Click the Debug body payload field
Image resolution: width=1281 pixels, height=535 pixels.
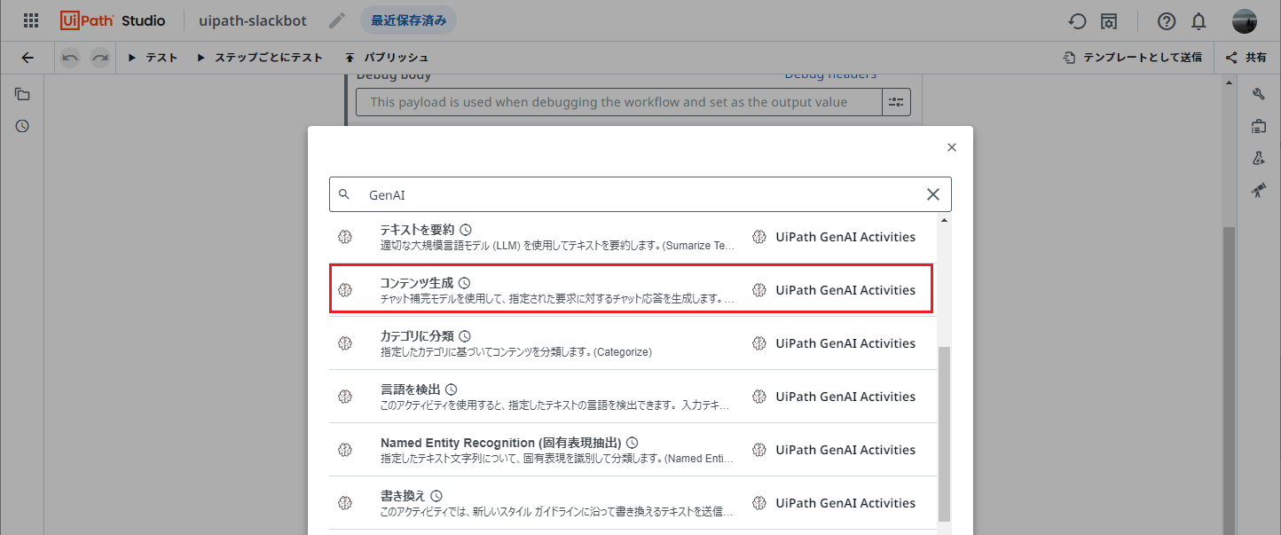point(619,102)
